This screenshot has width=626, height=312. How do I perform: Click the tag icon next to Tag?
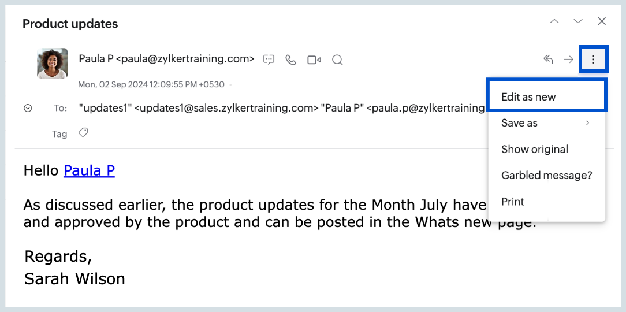pos(84,133)
